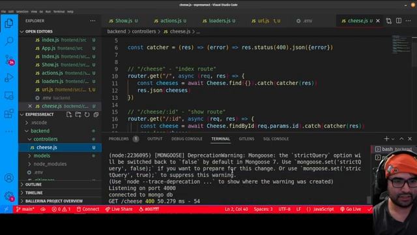Split the editor right
Viewport: 417px width, 235px height.
tap(399, 21)
